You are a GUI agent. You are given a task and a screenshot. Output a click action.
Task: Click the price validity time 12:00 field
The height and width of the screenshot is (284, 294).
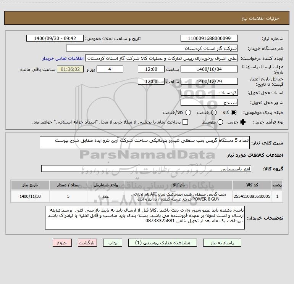[151, 82]
